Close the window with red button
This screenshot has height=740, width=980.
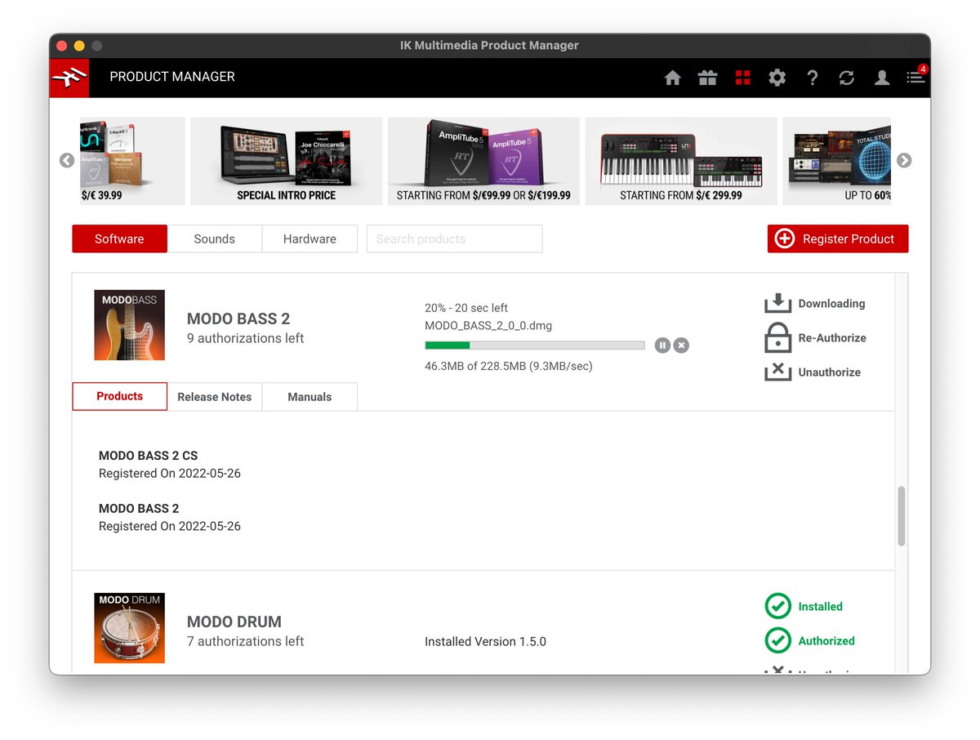(x=61, y=46)
